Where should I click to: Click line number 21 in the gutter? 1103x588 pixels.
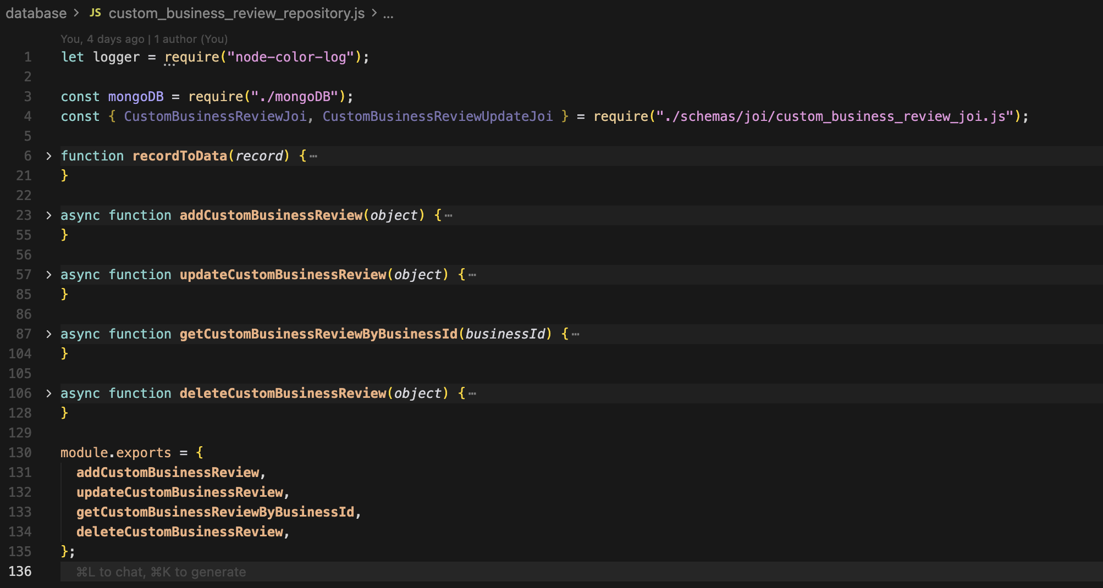point(24,176)
